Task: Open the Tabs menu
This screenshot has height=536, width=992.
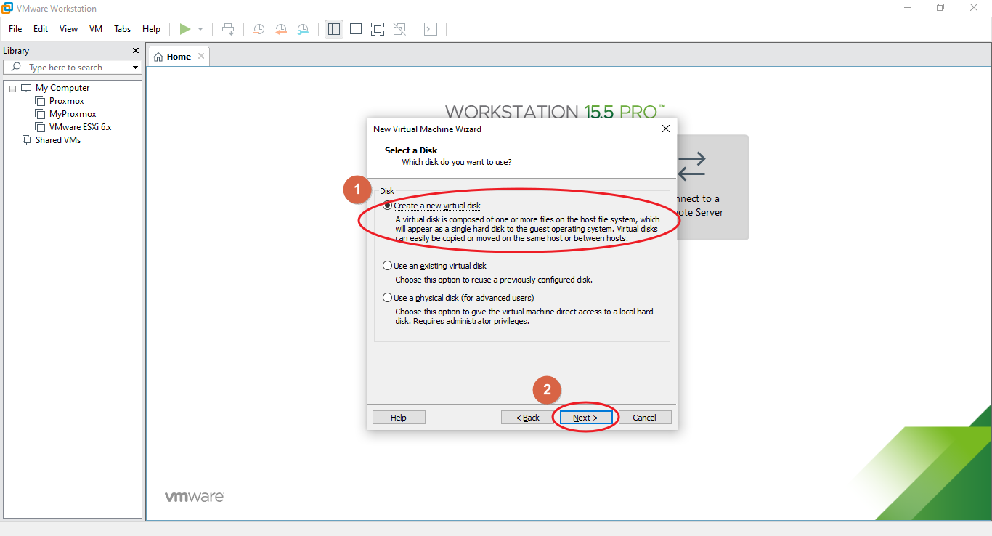Action: (x=122, y=29)
